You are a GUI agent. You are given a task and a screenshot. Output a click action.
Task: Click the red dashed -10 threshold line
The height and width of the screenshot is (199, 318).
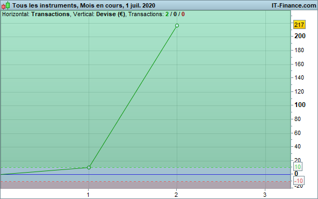point(145,182)
